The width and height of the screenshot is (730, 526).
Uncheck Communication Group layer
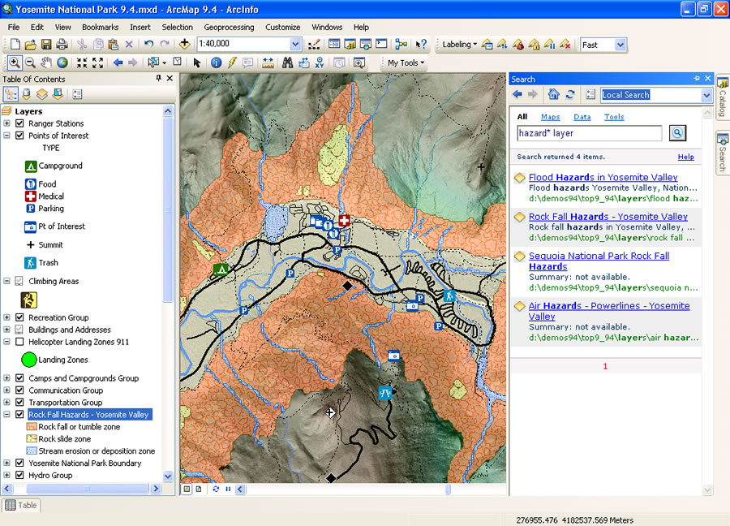(19, 390)
